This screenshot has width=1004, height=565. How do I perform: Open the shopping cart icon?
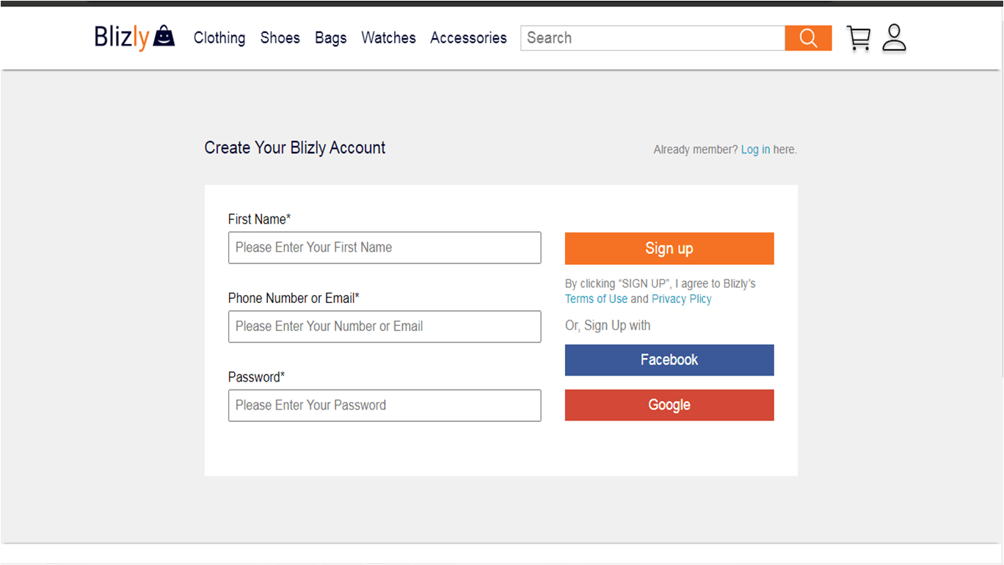coord(858,38)
